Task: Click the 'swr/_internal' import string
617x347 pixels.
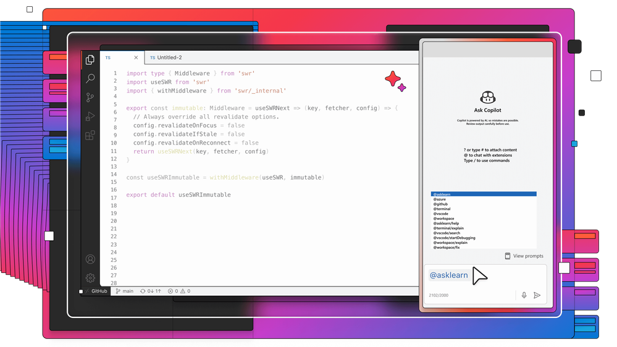Action: (x=261, y=91)
